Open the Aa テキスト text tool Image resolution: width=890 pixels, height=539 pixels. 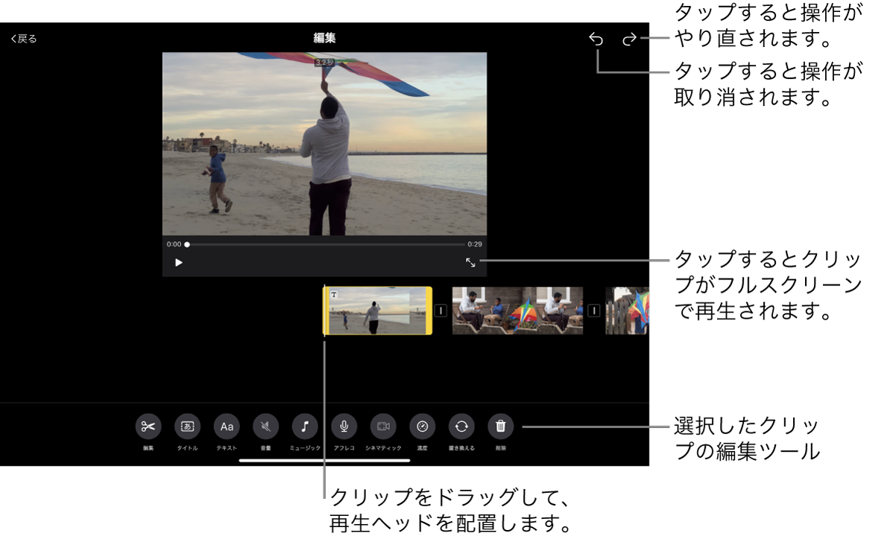point(227,427)
